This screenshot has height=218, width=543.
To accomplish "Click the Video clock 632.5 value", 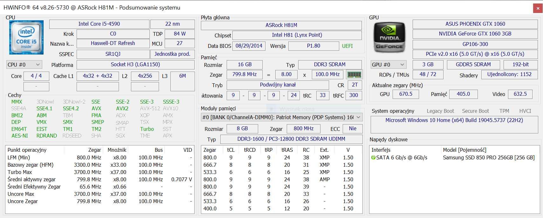I will 520,94.
